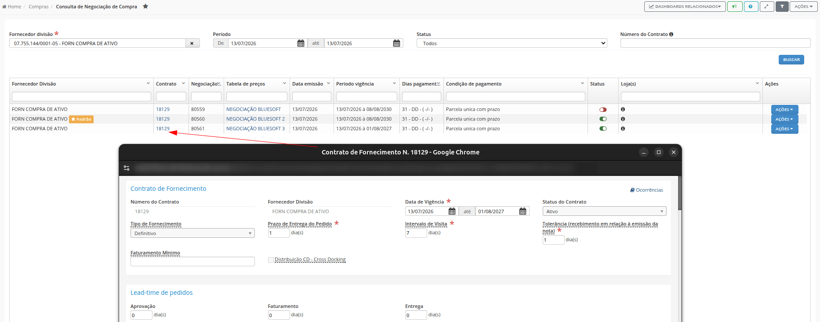Open Ações dropdown for negotiation 80559
Viewport: 820px width, 322px height.
(784, 110)
